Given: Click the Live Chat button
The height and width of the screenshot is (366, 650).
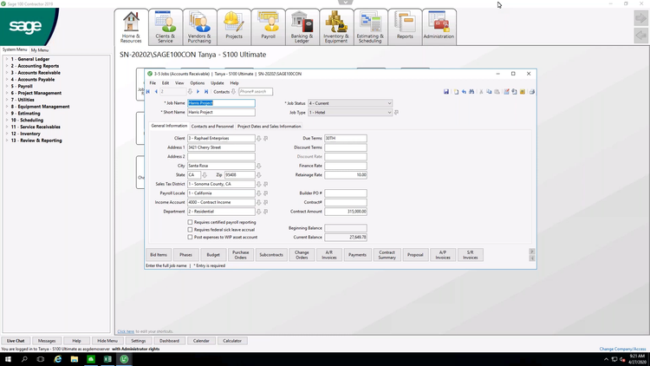Looking at the screenshot, I should coord(16,341).
